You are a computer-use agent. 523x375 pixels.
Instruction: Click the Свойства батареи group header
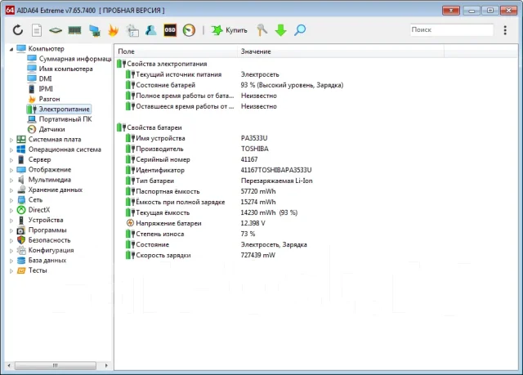[150, 127]
